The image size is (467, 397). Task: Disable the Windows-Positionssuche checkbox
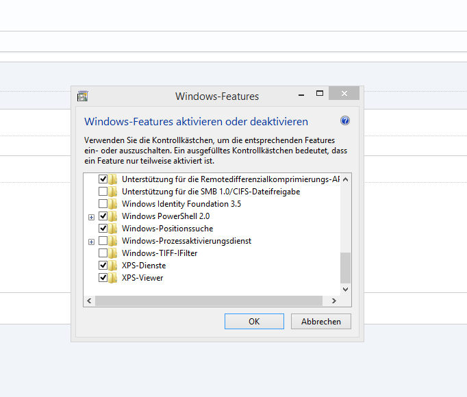103,229
